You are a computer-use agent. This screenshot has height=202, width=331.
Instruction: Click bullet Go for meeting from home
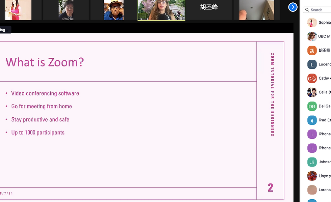click(x=42, y=106)
